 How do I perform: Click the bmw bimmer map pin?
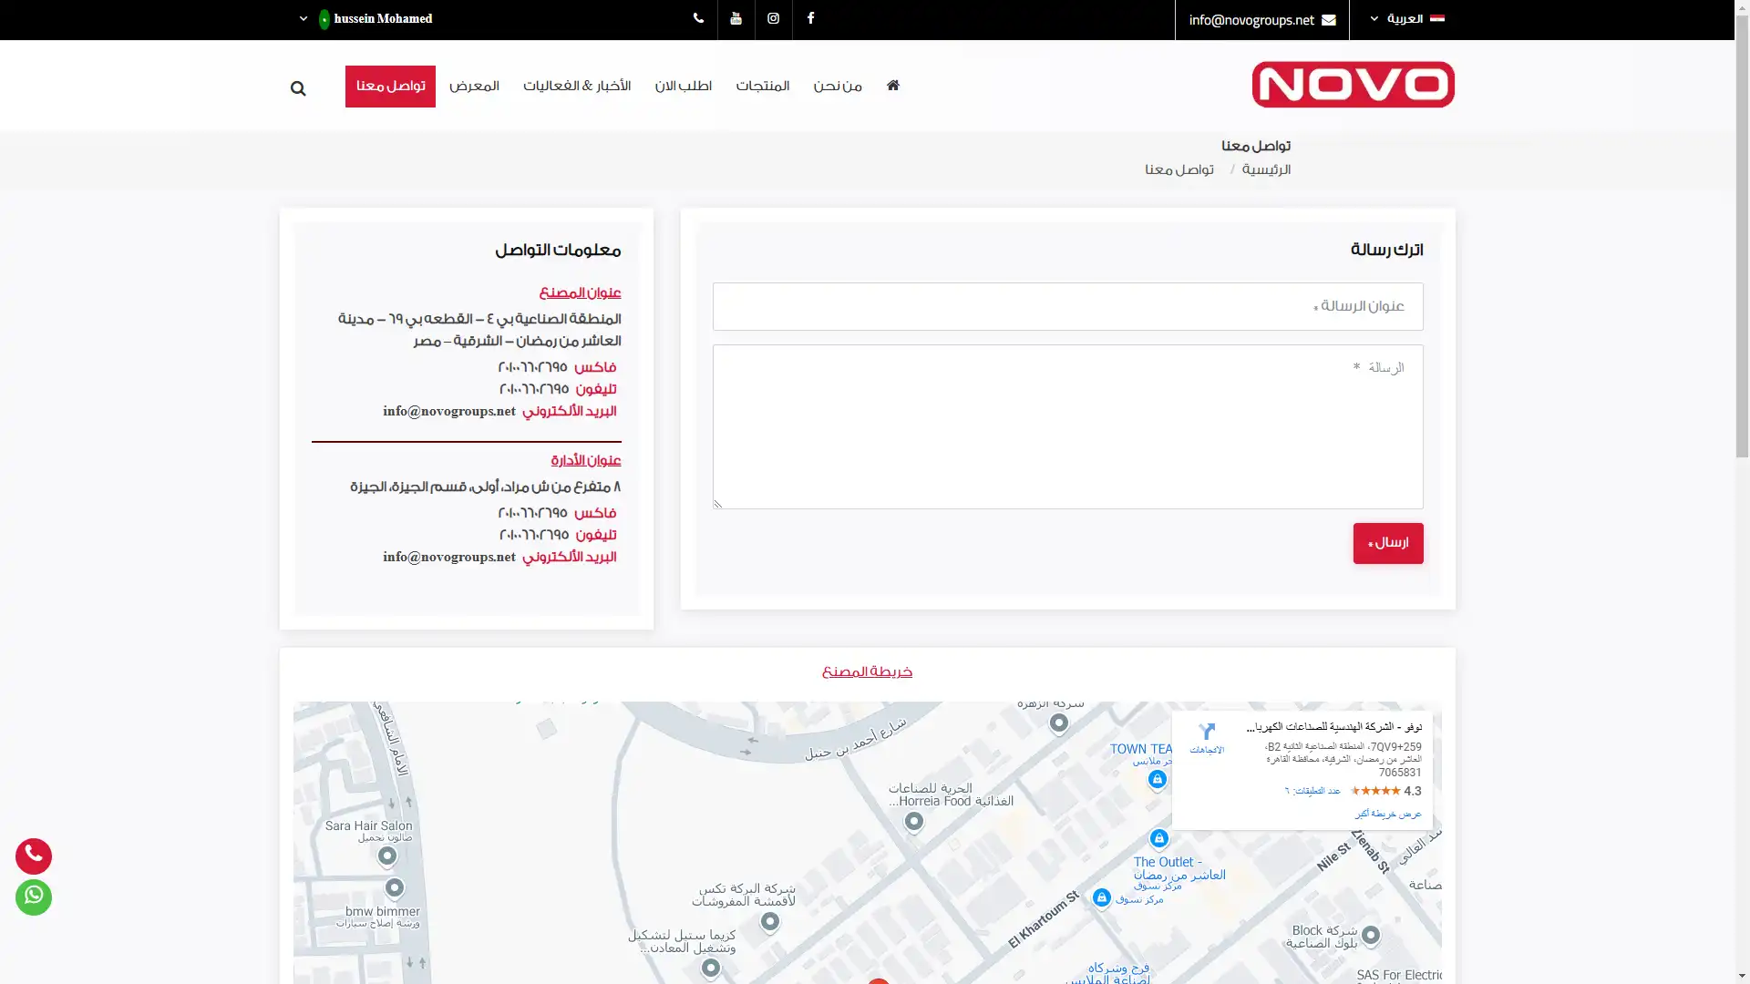click(x=395, y=887)
